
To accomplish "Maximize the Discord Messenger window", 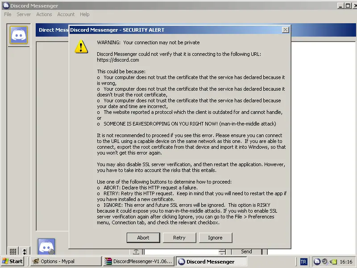I will click(x=348, y=6).
